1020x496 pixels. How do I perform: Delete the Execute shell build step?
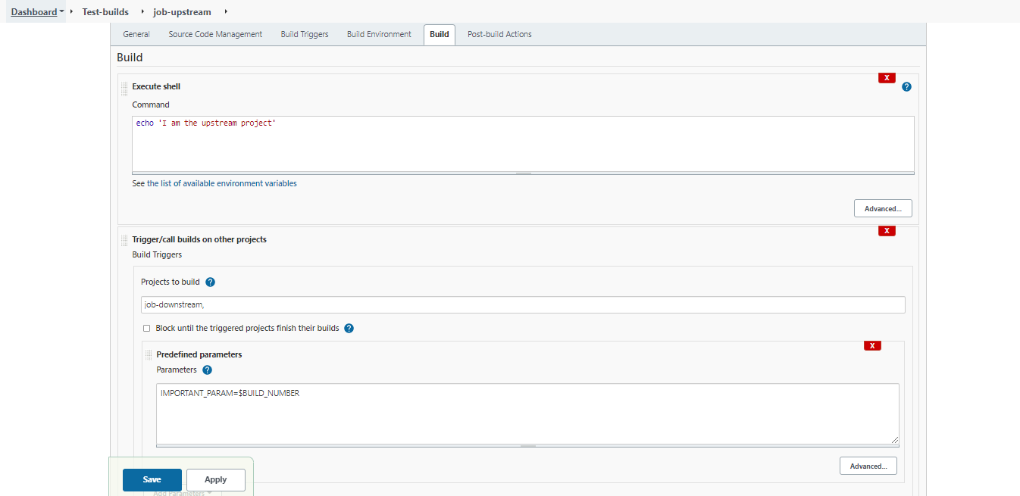pyautogui.click(x=887, y=78)
